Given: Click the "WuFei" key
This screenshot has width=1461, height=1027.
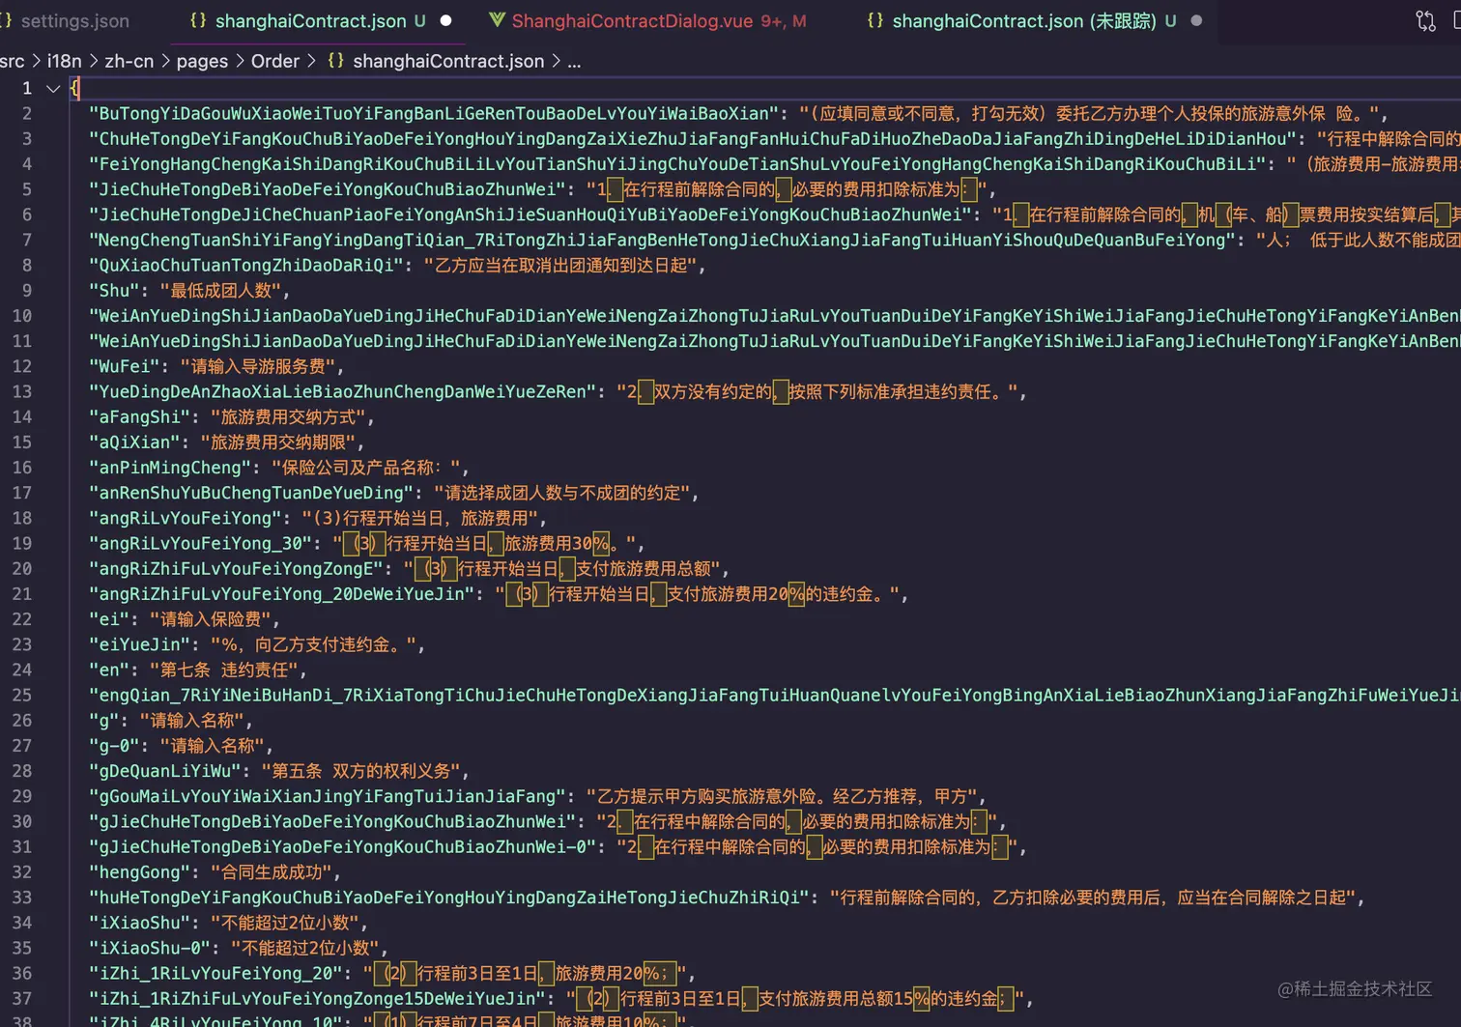Looking at the screenshot, I should (x=125, y=366).
